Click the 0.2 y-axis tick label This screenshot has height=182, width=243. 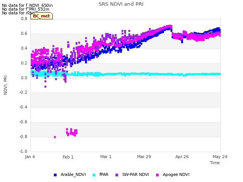(x=24, y=63)
